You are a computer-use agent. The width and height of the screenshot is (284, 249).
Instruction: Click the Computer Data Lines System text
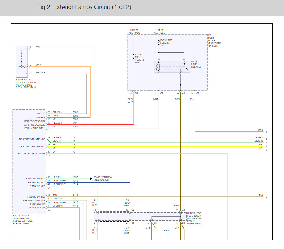point(103,178)
